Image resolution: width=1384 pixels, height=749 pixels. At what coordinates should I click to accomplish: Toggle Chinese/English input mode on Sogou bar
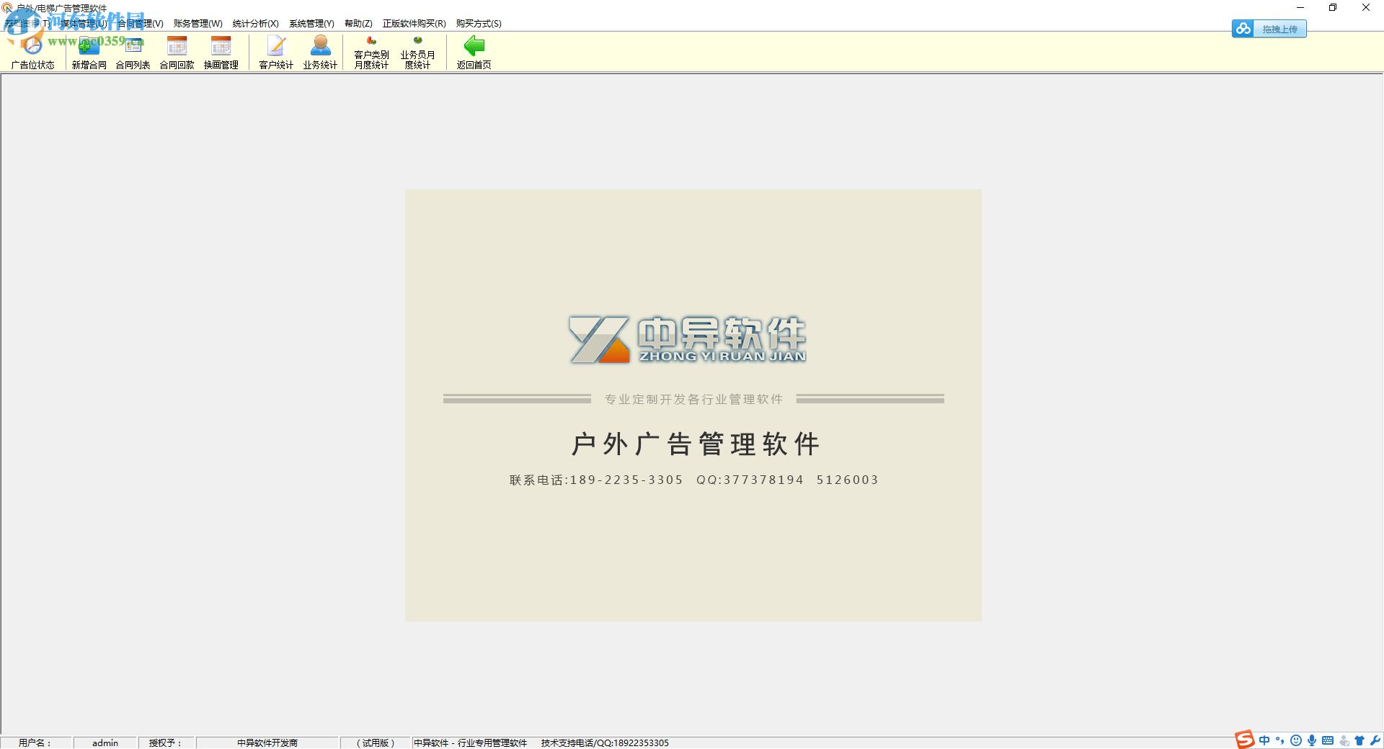[x=1264, y=740]
